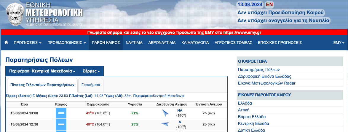348x132 pixels.
Task: Click the Υγρασία column header
Action: click(x=135, y=104)
